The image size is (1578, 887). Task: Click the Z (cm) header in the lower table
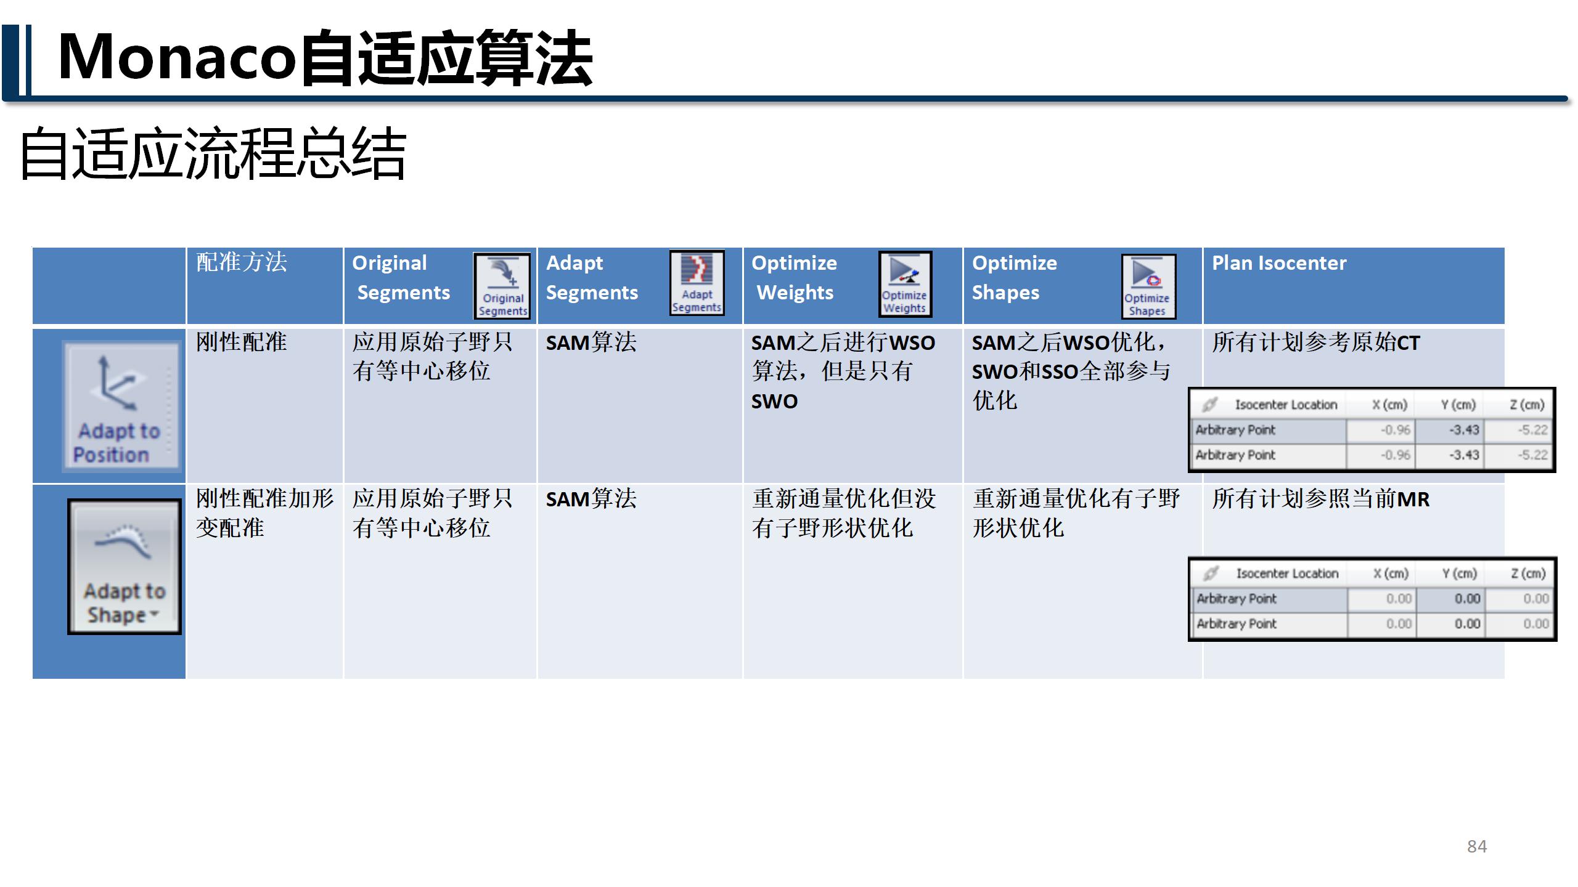(1528, 573)
